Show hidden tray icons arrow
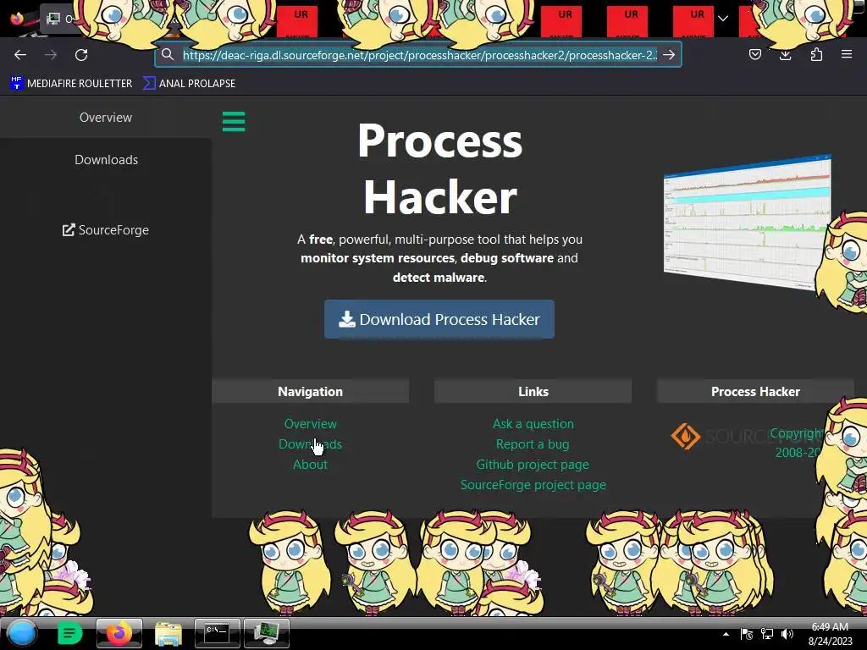Viewport: 867px width, 650px height. point(726,634)
